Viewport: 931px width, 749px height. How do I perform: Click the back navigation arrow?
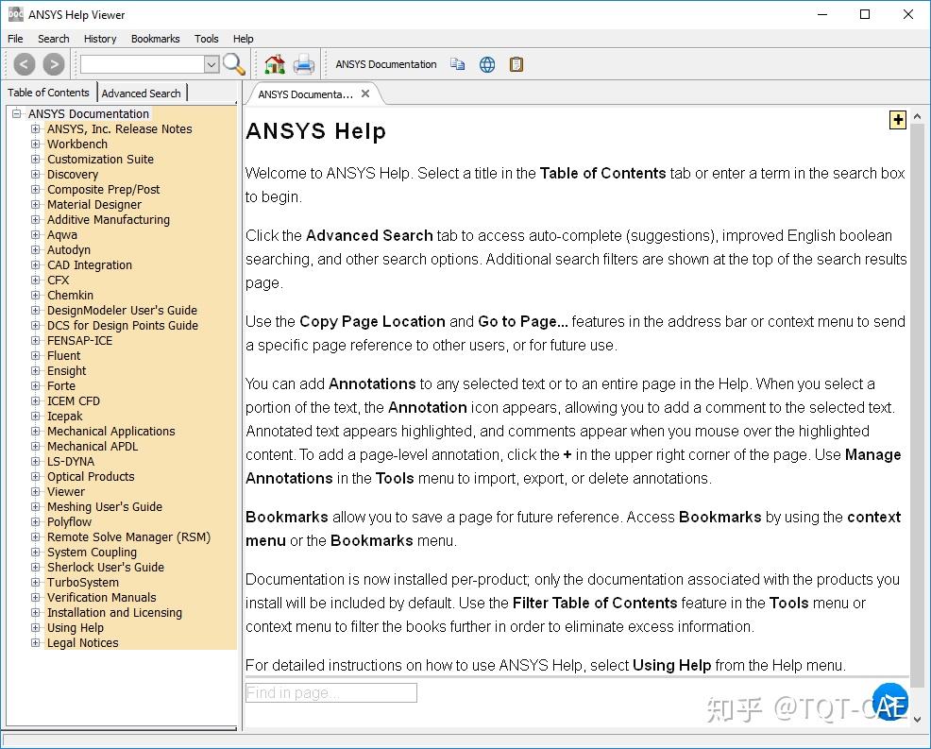click(x=25, y=64)
